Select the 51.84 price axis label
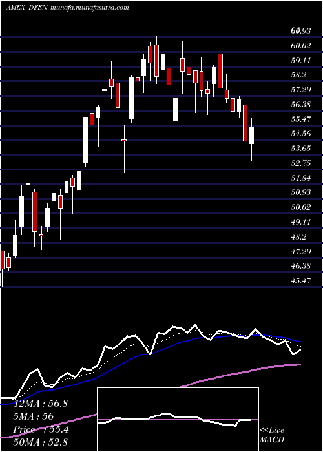Viewport: 323px width, 452px height. (301, 178)
